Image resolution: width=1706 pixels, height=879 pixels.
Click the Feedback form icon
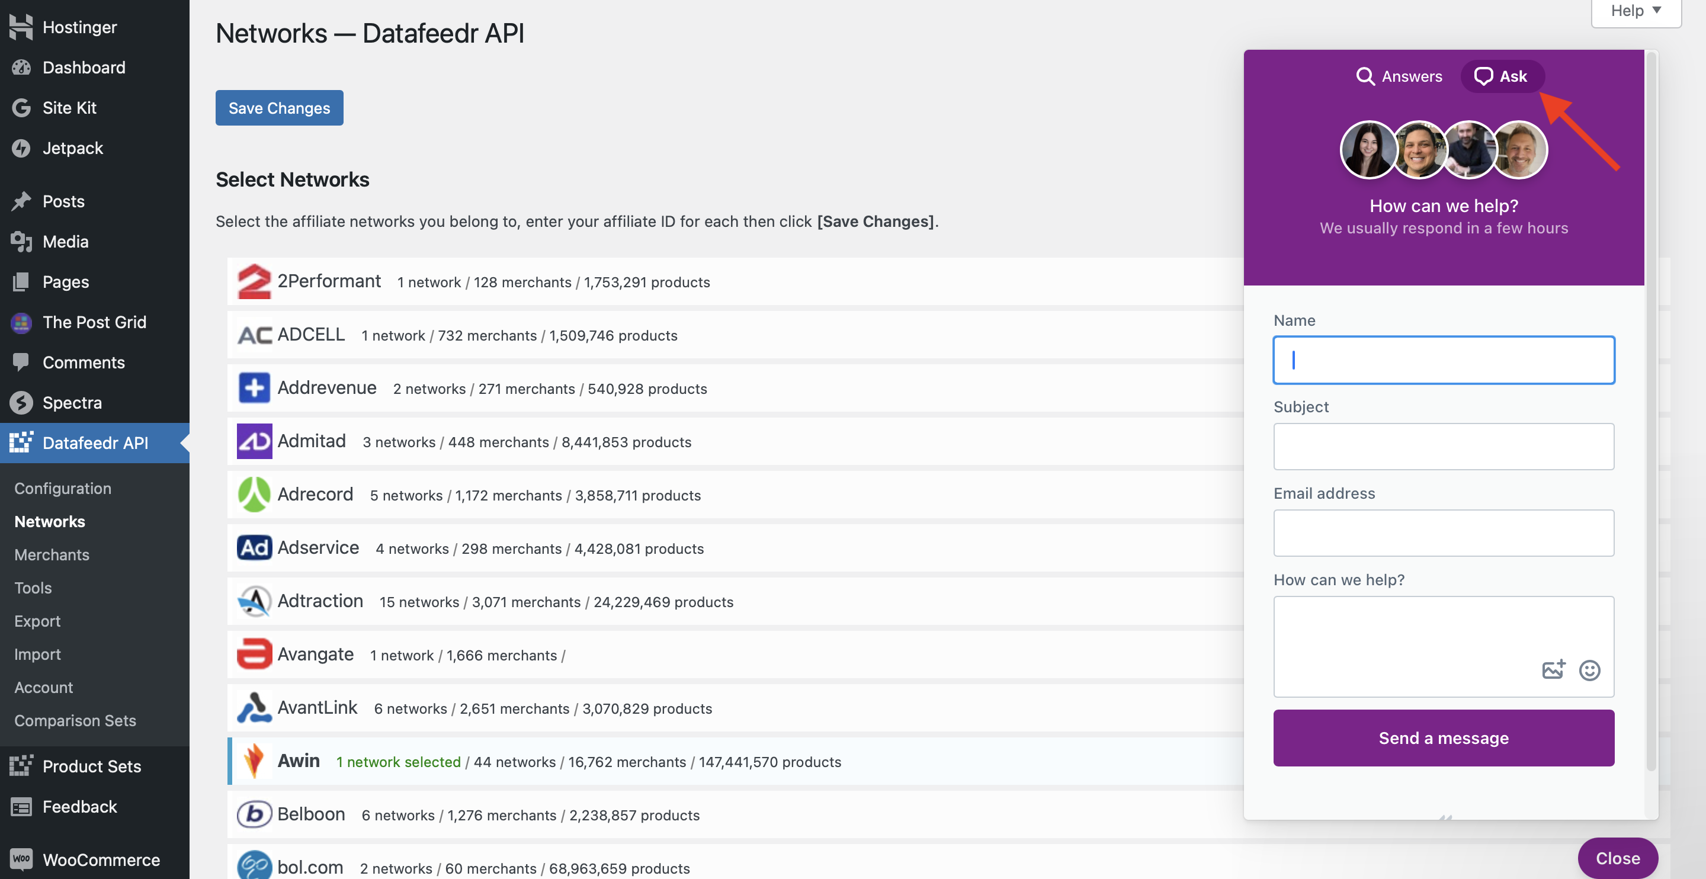(21, 806)
